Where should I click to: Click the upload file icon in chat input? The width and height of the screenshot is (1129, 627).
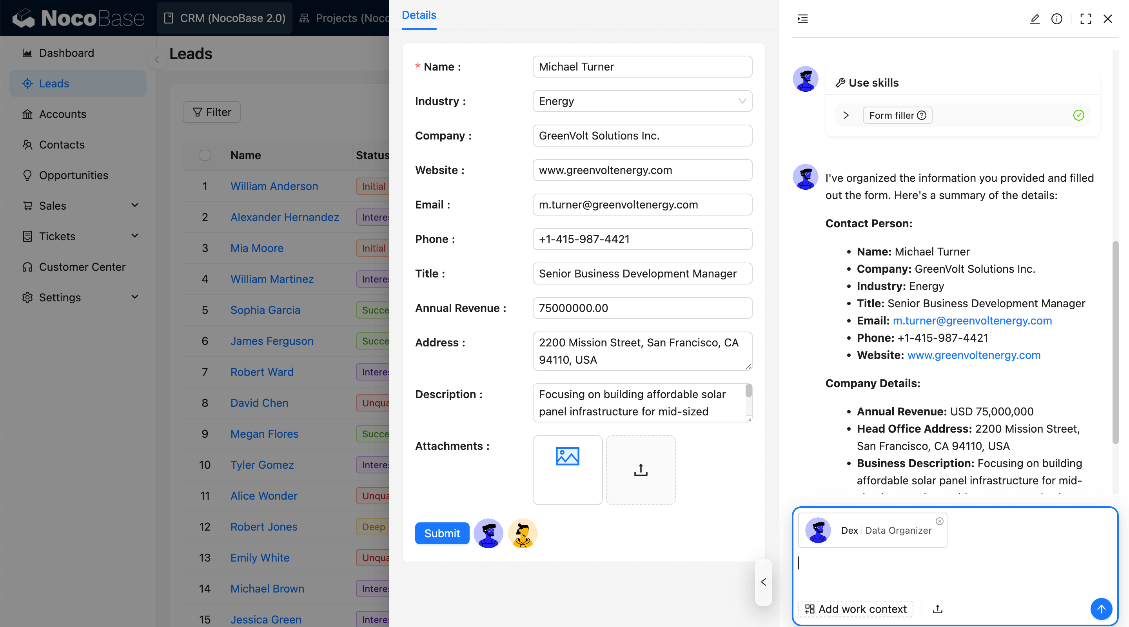pos(937,609)
